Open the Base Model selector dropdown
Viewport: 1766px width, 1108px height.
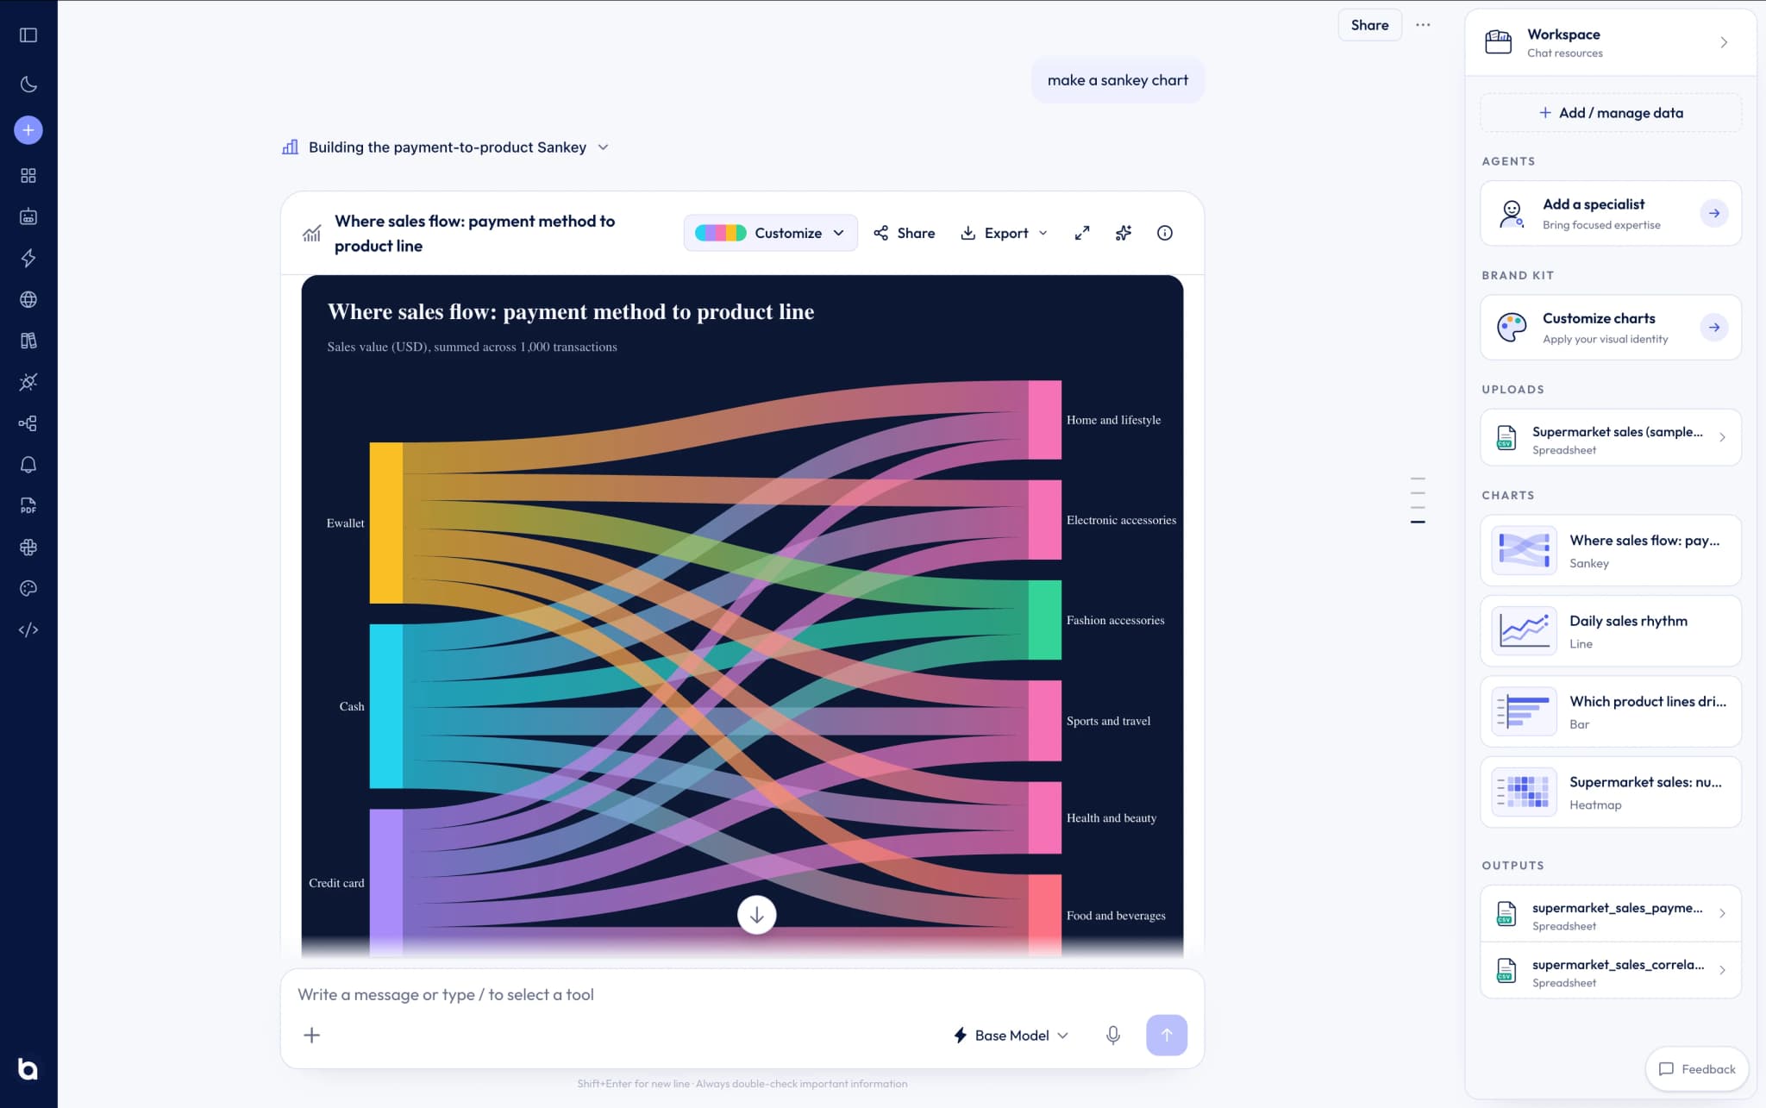point(1011,1035)
